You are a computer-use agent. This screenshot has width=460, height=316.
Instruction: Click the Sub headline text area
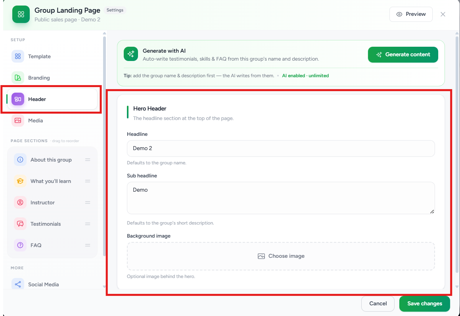click(x=281, y=198)
